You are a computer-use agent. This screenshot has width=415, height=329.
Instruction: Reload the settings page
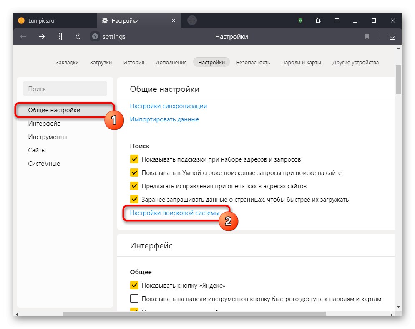tap(78, 36)
